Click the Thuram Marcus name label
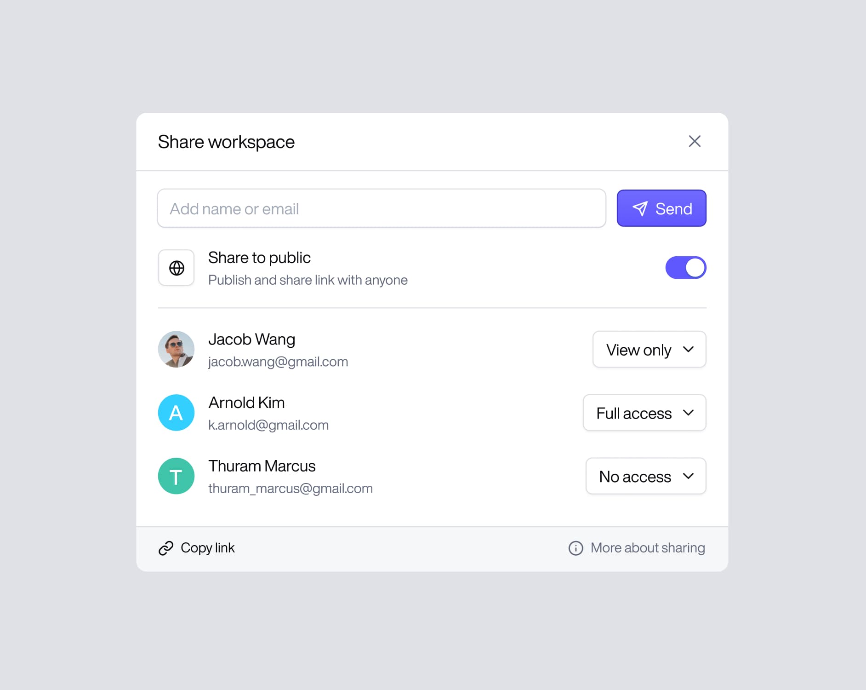The image size is (866, 690). (262, 466)
